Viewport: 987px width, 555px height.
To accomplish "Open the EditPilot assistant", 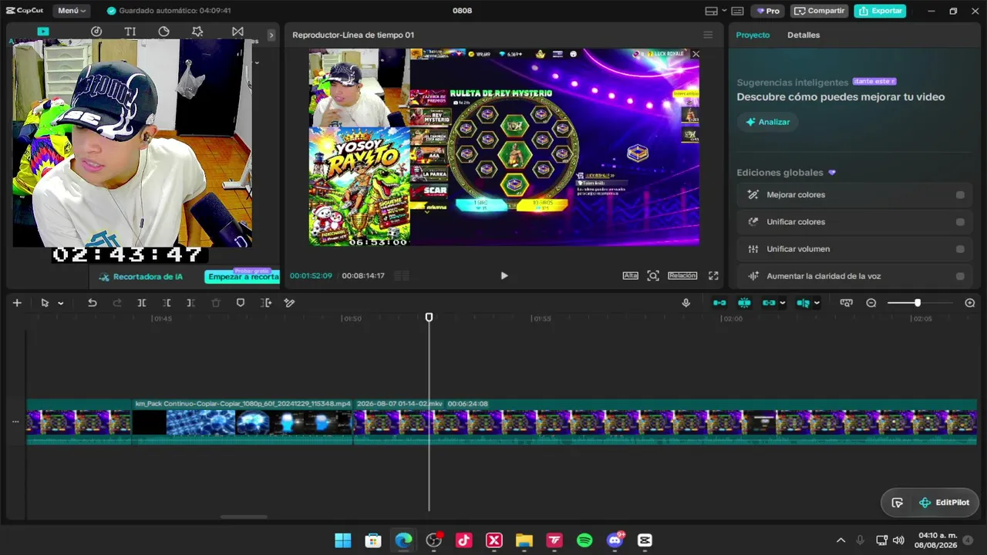I will pyautogui.click(x=945, y=503).
